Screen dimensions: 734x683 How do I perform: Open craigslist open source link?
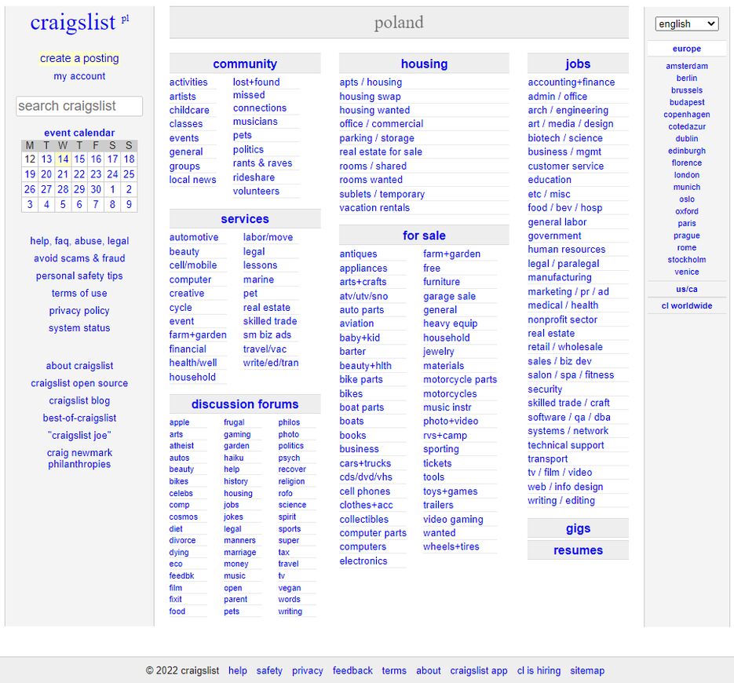coord(79,383)
